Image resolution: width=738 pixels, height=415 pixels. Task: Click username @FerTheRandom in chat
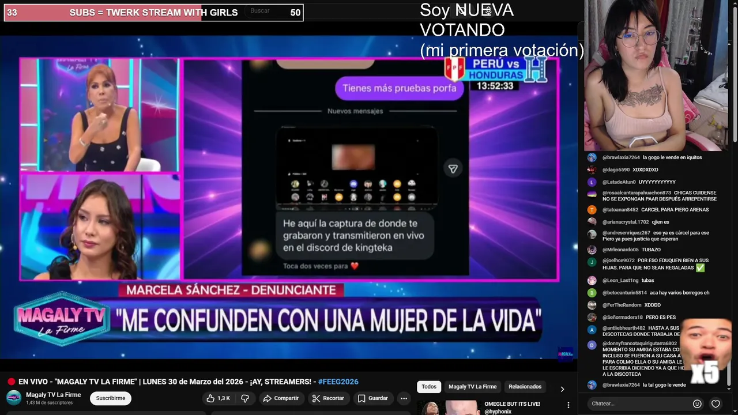tap(622, 305)
